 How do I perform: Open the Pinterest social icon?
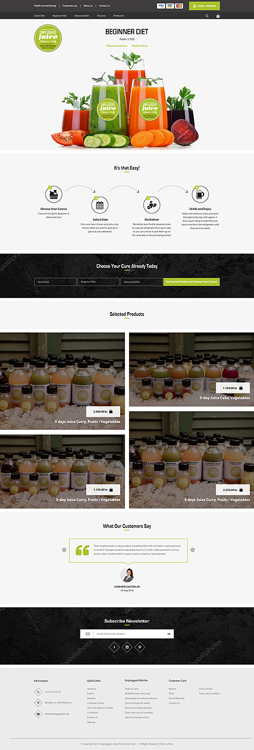140,647
